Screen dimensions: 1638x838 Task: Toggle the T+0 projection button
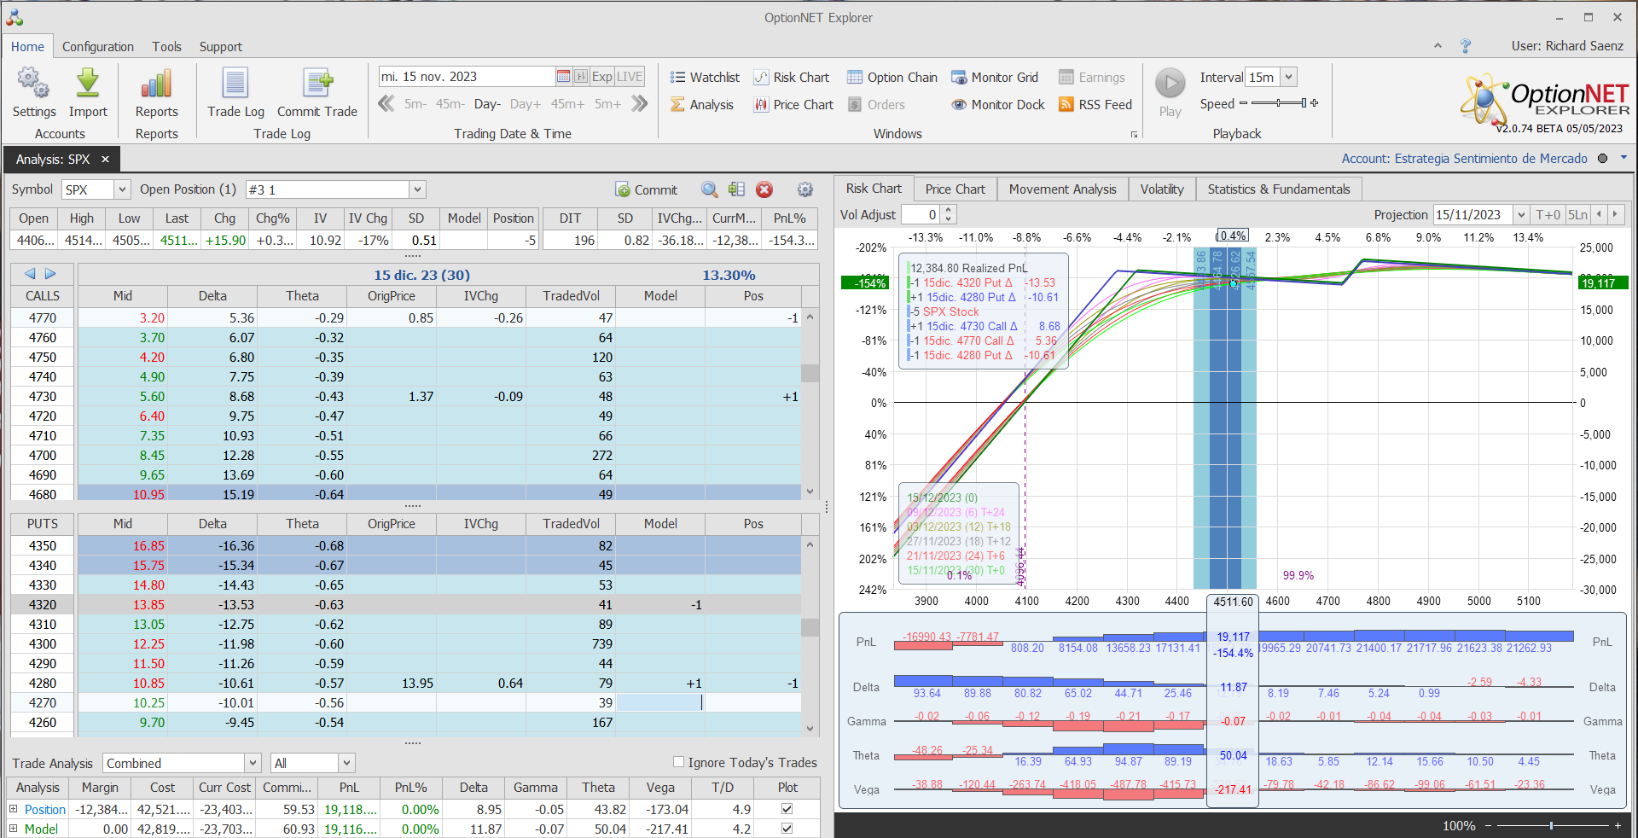[x=1548, y=215]
